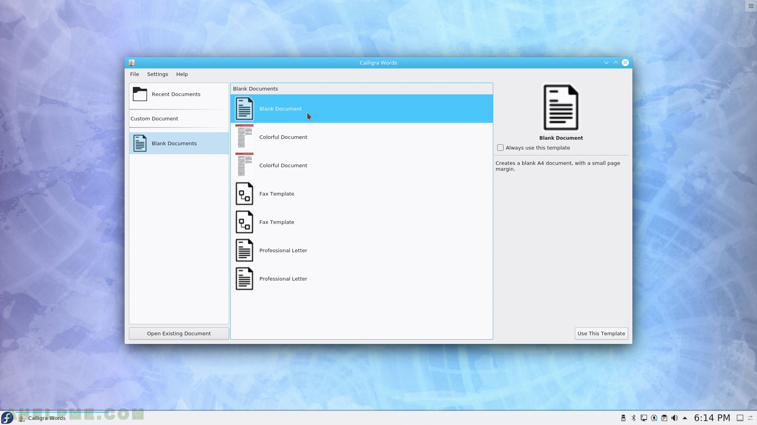The height and width of the screenshot is (425, 757).
Task: Open the Settings menu
Action: (x=157, y=74)
